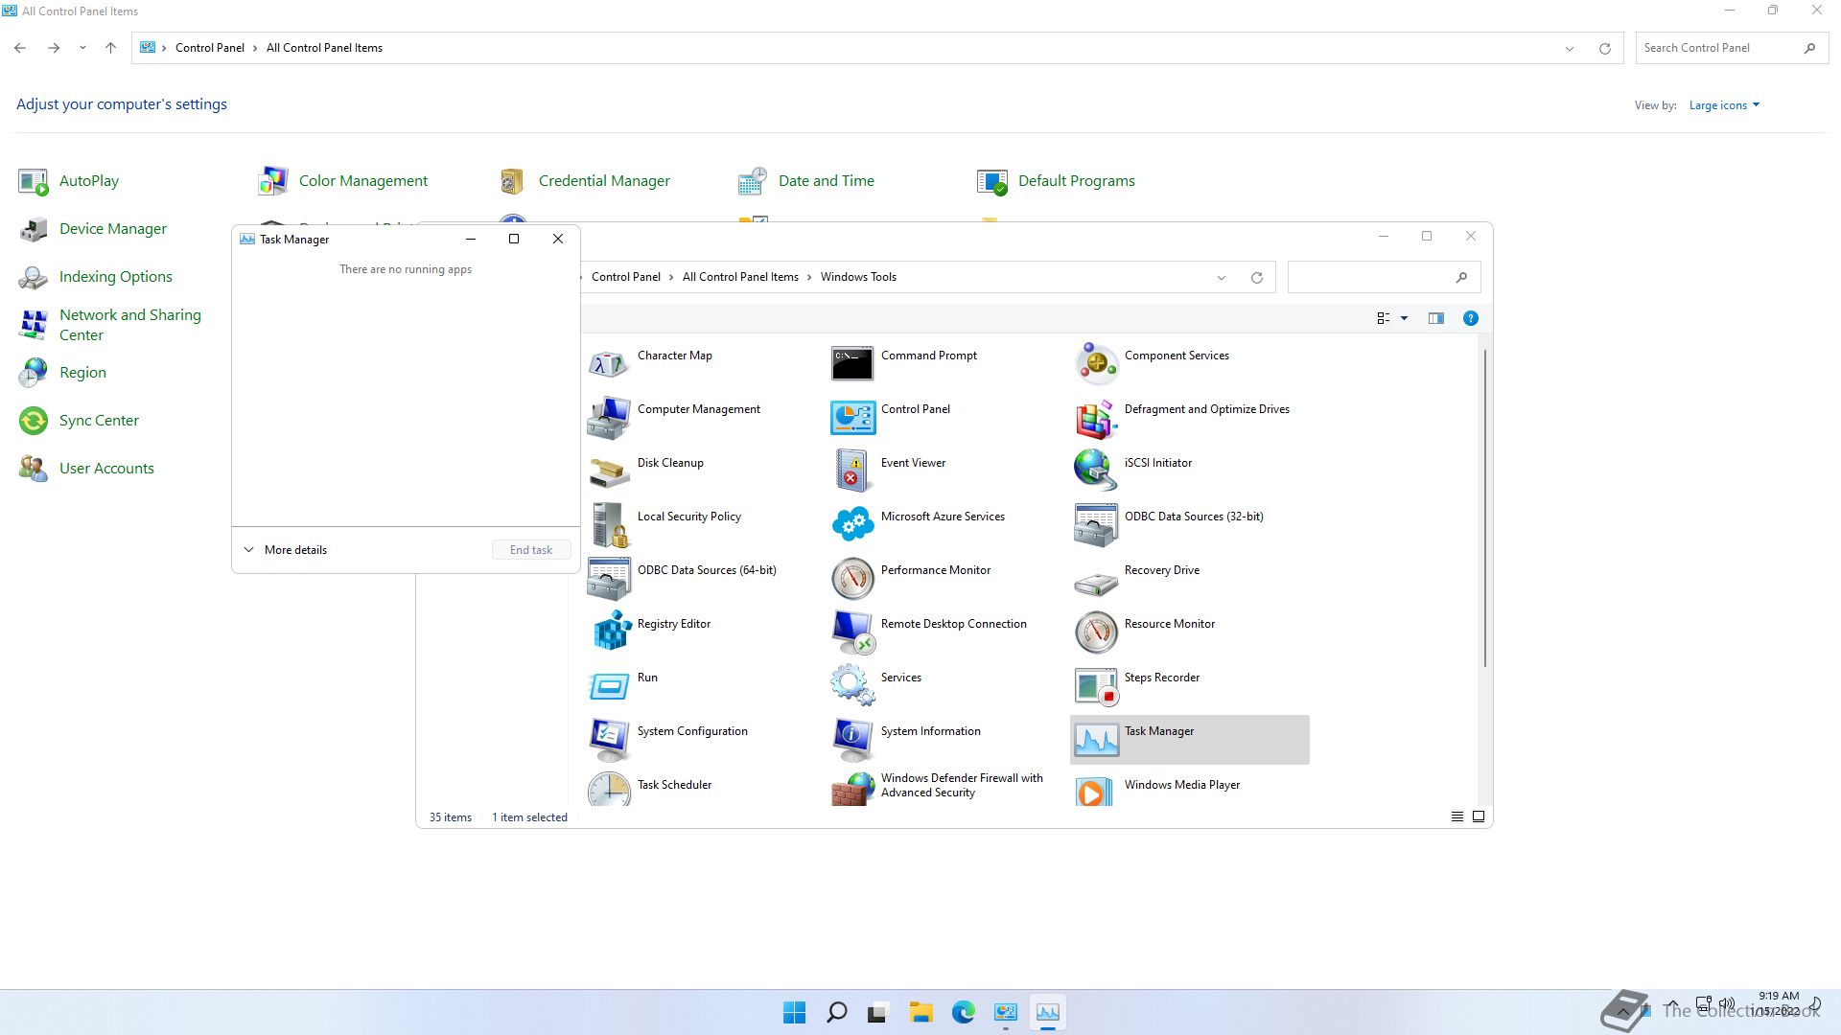1841x1035 pixels.
Task: Open Credential Manager link
Action: 604,181
